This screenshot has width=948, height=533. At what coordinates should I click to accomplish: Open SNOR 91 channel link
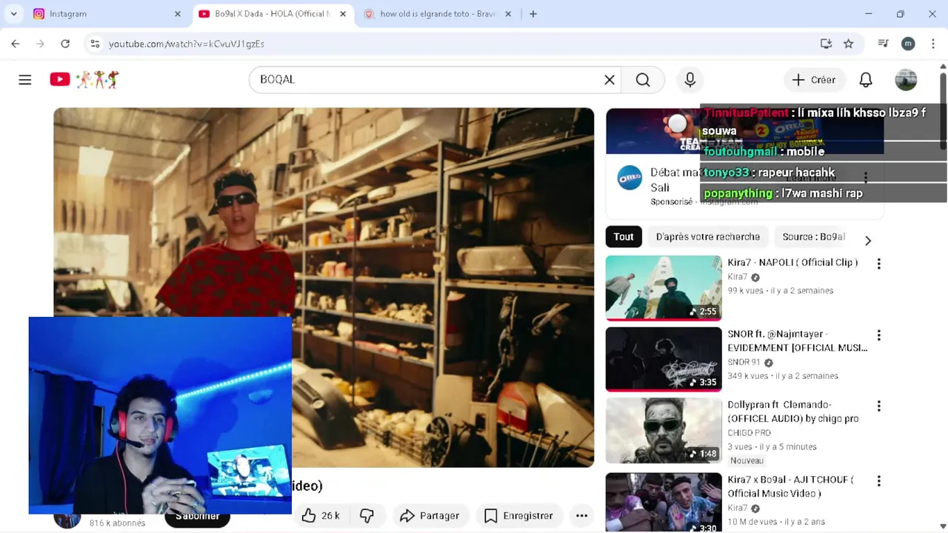(x=744, y=362)
